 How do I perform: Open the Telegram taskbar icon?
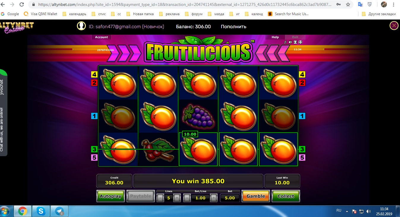[x=59, y=211]
